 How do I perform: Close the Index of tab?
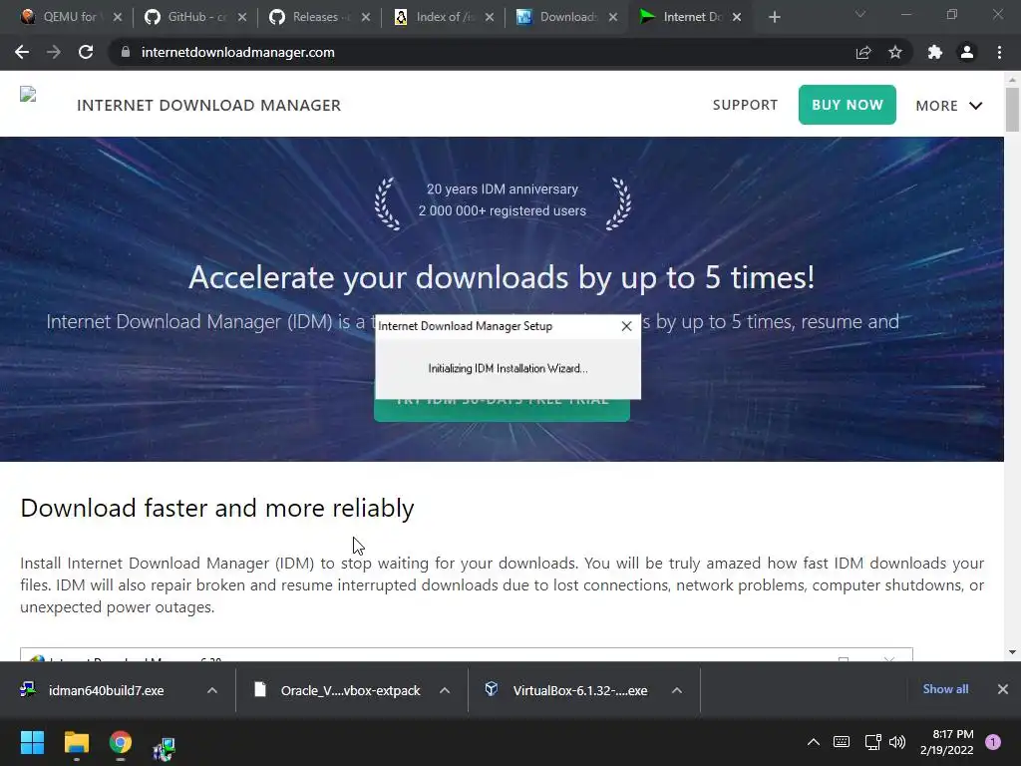pos(490,17)
